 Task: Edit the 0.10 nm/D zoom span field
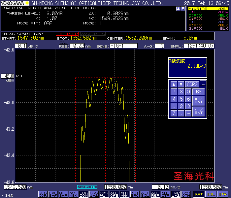160,187
